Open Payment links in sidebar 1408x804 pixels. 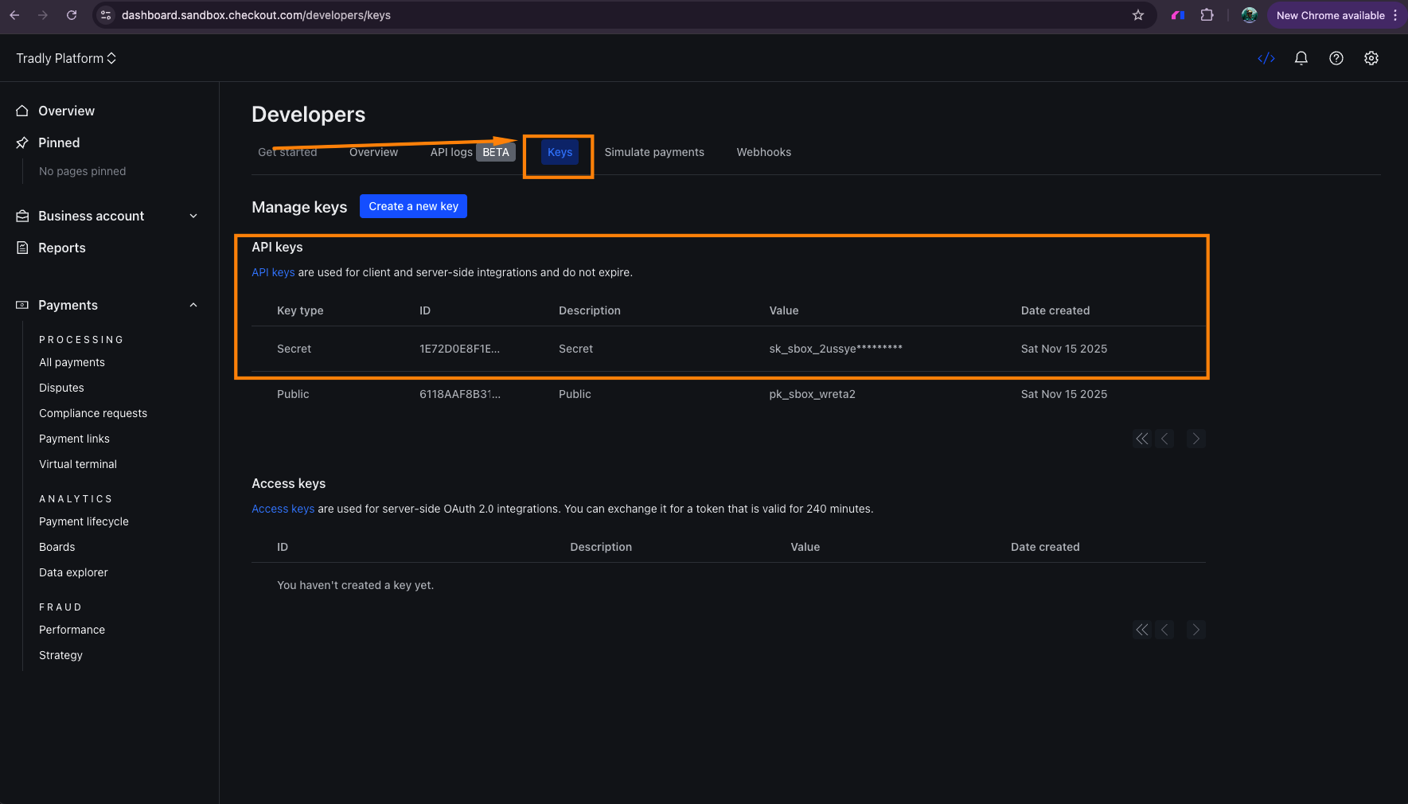[74, 439]
